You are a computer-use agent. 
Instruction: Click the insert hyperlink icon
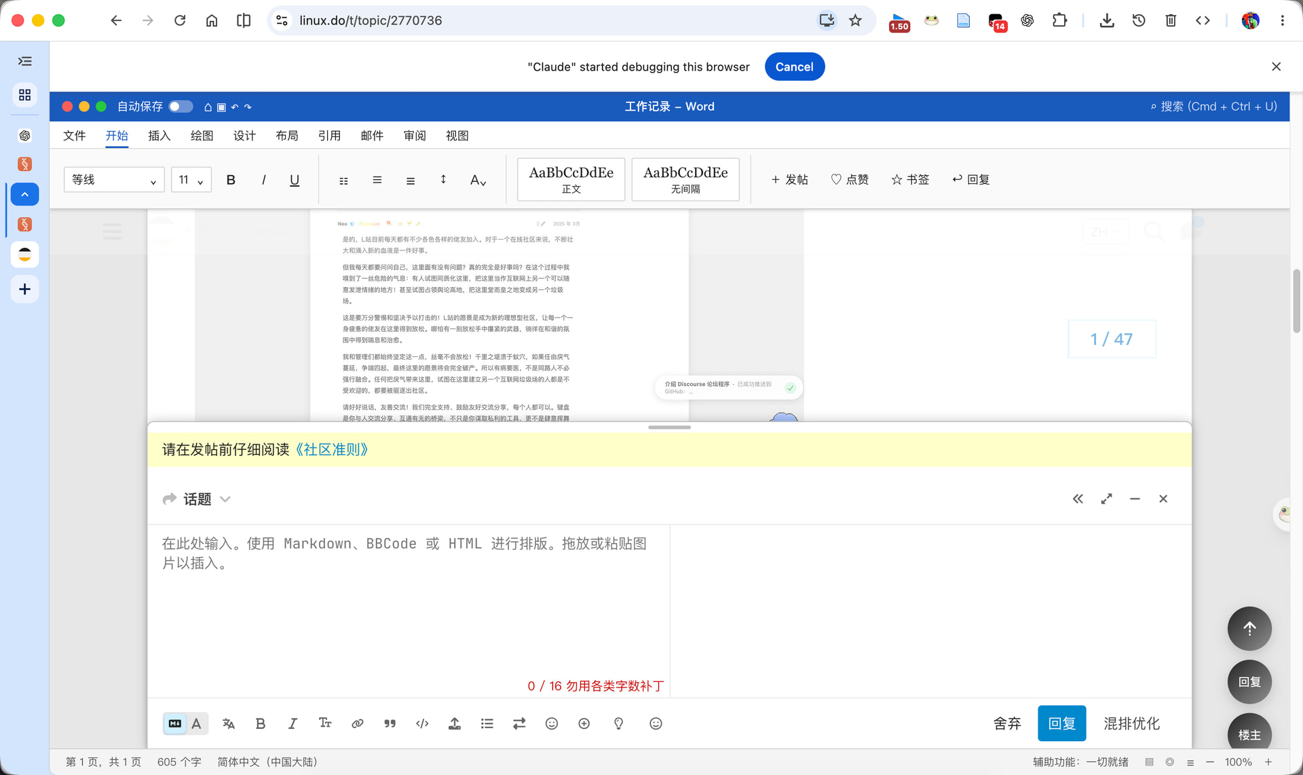(358, 723)
